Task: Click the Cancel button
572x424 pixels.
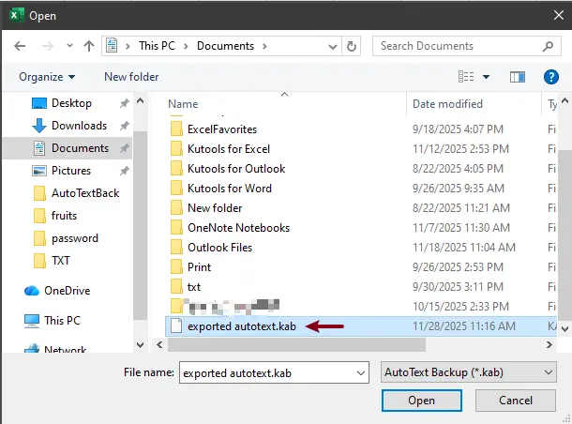Action: pos(516,401)
